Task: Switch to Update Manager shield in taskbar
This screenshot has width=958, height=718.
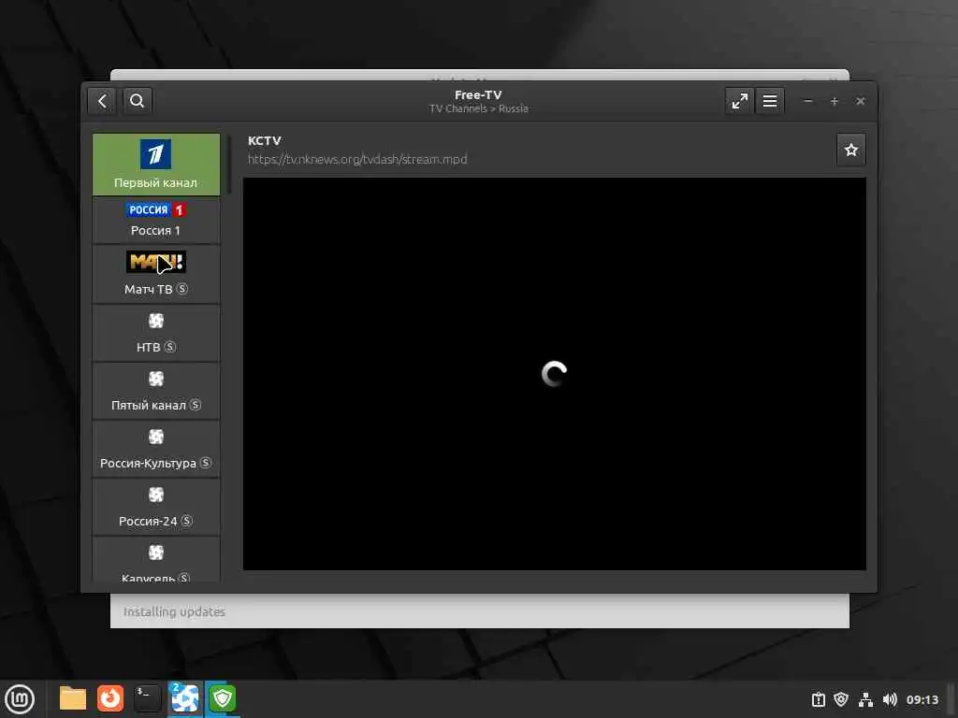Action: [x=223, y=698]
